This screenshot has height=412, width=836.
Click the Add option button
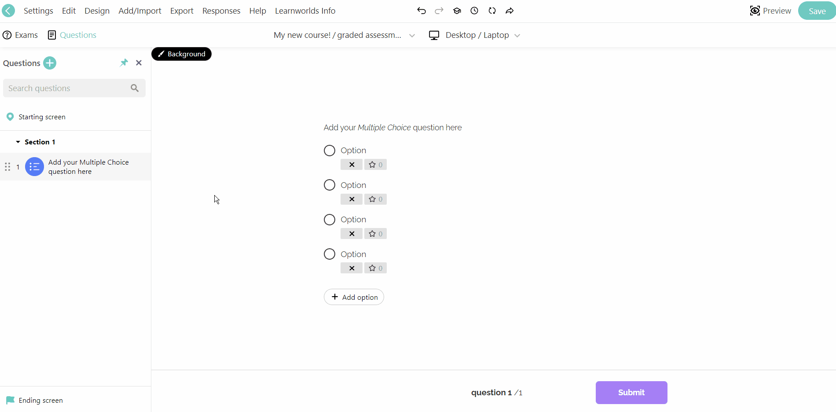tap(354, 297)
